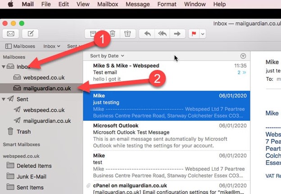Open cPanel on mailguardian.co.uk email
This screenshot has width=281, height=194.
pos(167,188)
